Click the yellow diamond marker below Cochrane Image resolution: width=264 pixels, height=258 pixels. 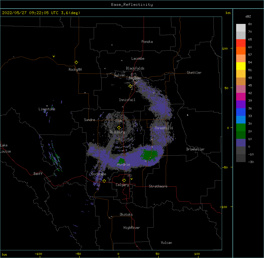pyautogui.click(x=104, y=181)
